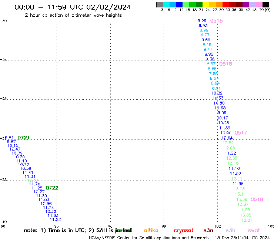
Task: Click the wave height value 14.05
Action: tap(244, 210)
